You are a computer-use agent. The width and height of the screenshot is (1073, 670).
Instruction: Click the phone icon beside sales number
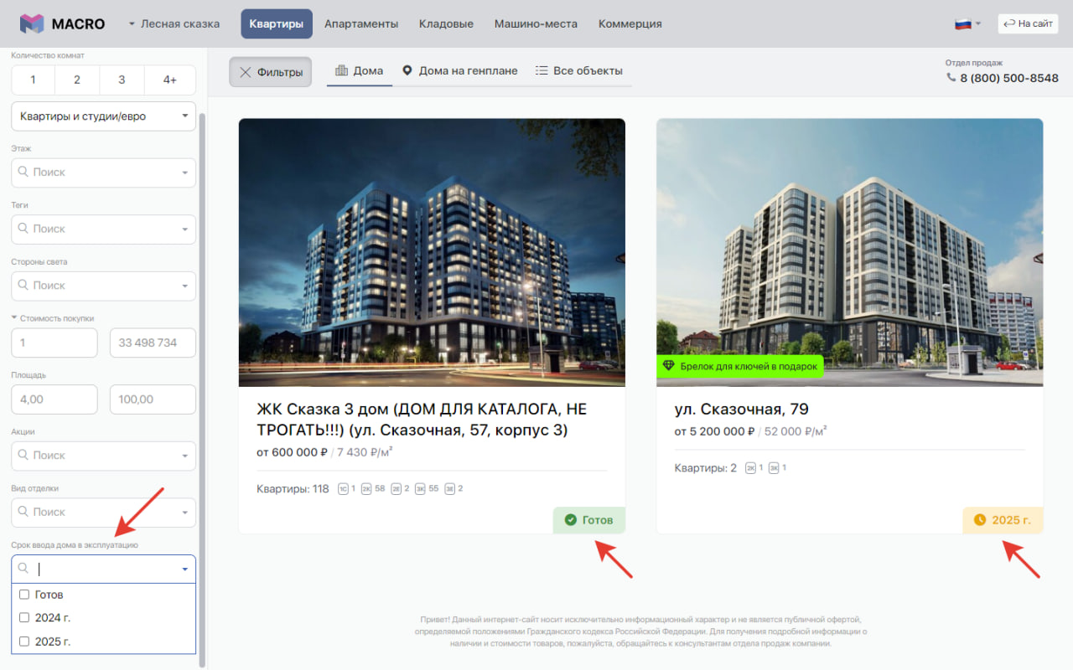click(x=951, y=77)
